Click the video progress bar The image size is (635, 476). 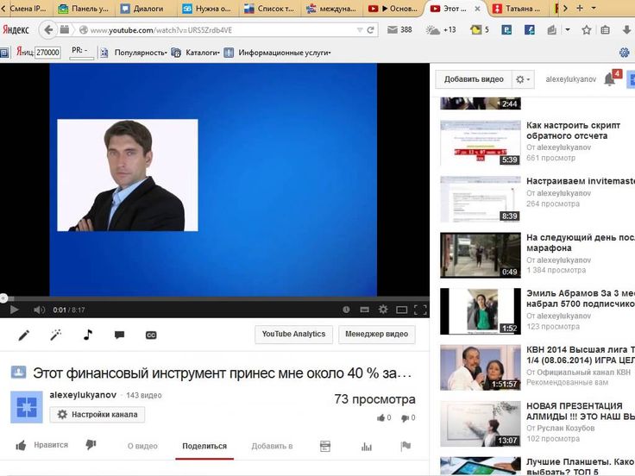214,298
